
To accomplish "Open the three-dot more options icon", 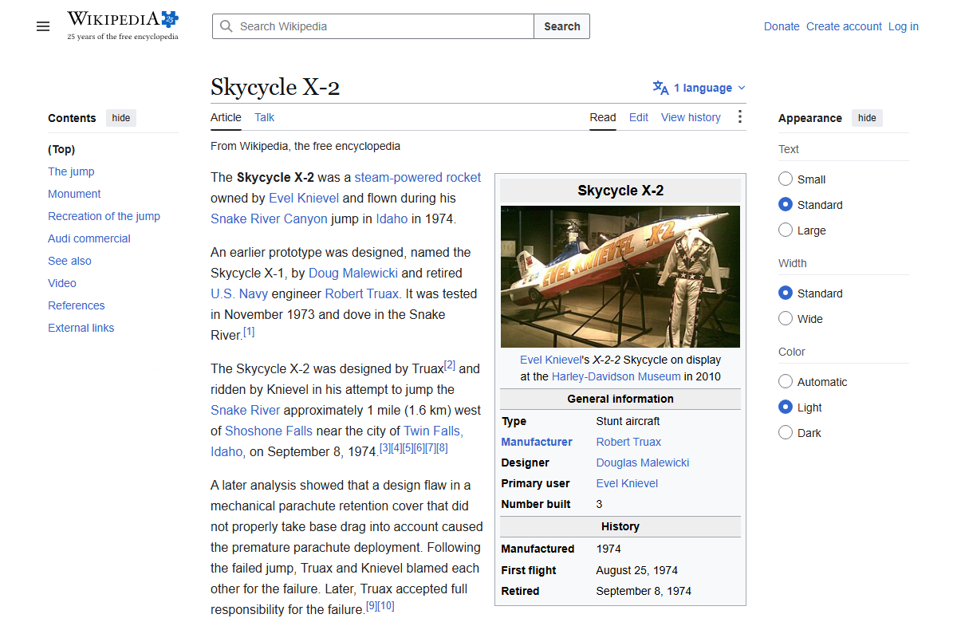I will (740, 117).
